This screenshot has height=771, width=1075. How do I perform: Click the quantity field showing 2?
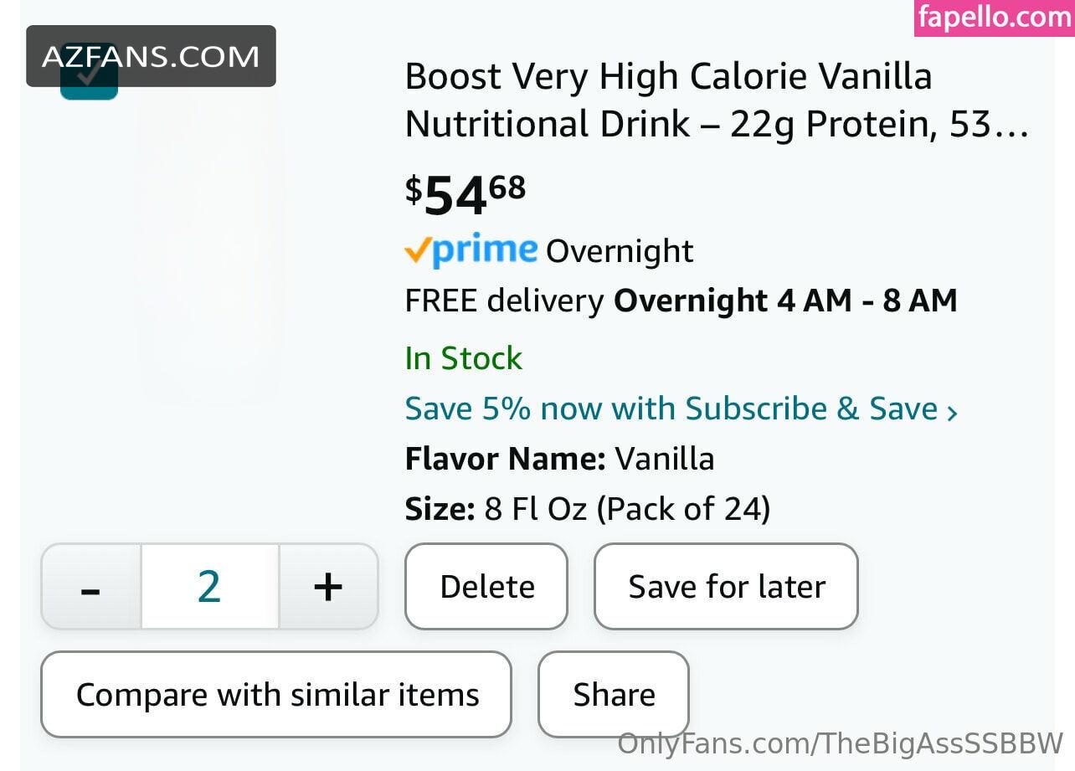point(209,587)
